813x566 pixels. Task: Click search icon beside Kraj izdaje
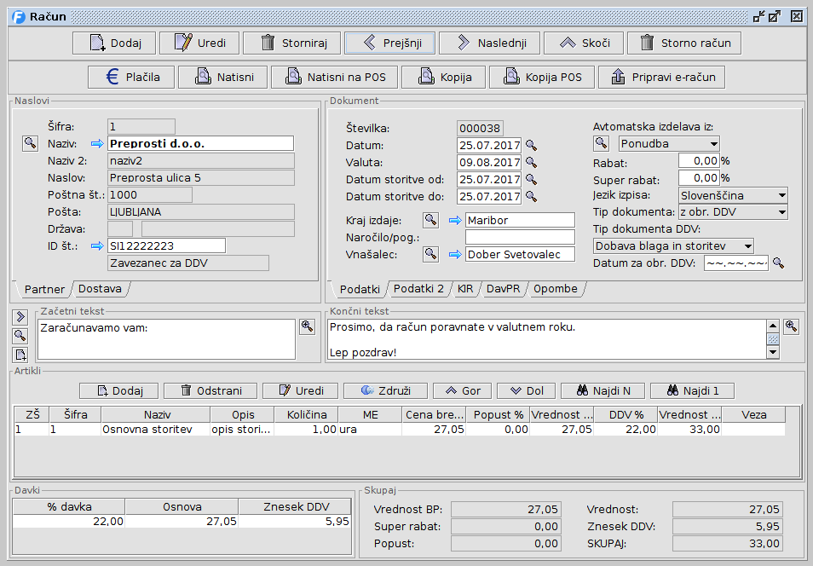click(x=430, y=220)
